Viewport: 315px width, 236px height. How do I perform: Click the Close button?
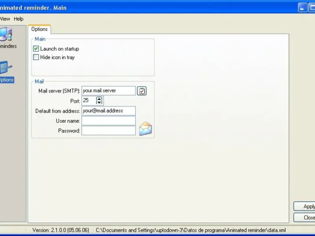pyautogui.click(x=304, y=218)
